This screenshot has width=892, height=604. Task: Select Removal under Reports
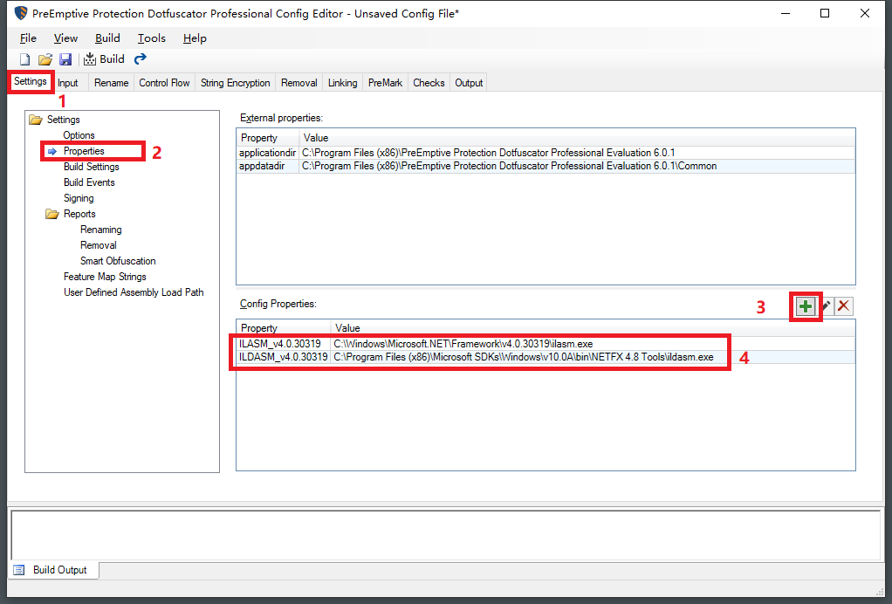[x=99, y=245]
